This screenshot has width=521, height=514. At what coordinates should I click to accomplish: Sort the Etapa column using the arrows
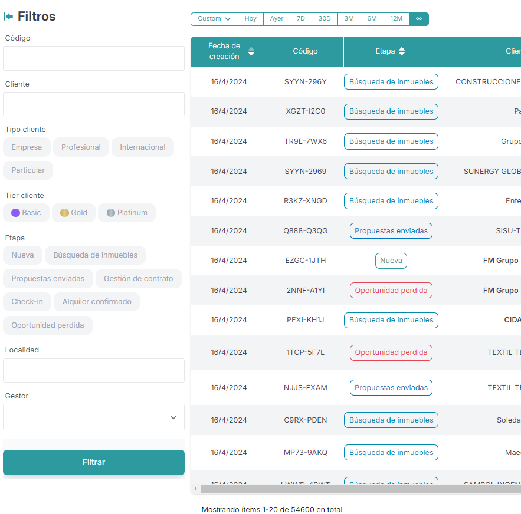pos(402,51)
